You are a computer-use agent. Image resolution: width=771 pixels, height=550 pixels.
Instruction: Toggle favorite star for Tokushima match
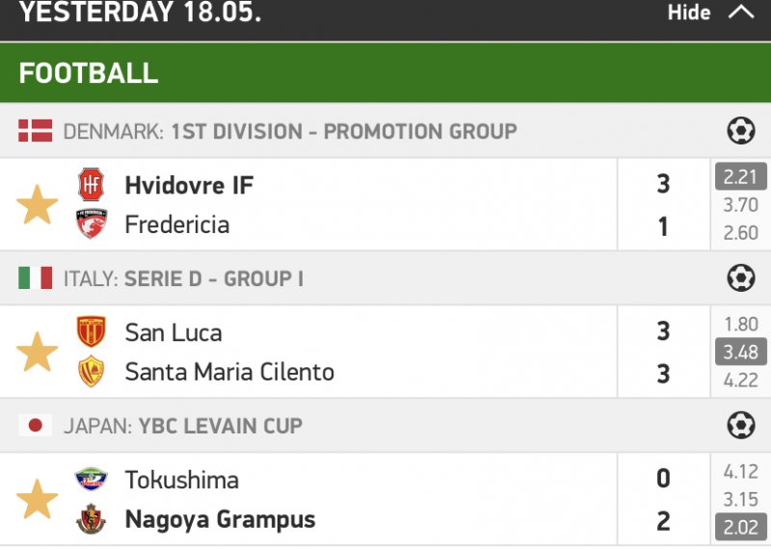[x=38, y=500]
